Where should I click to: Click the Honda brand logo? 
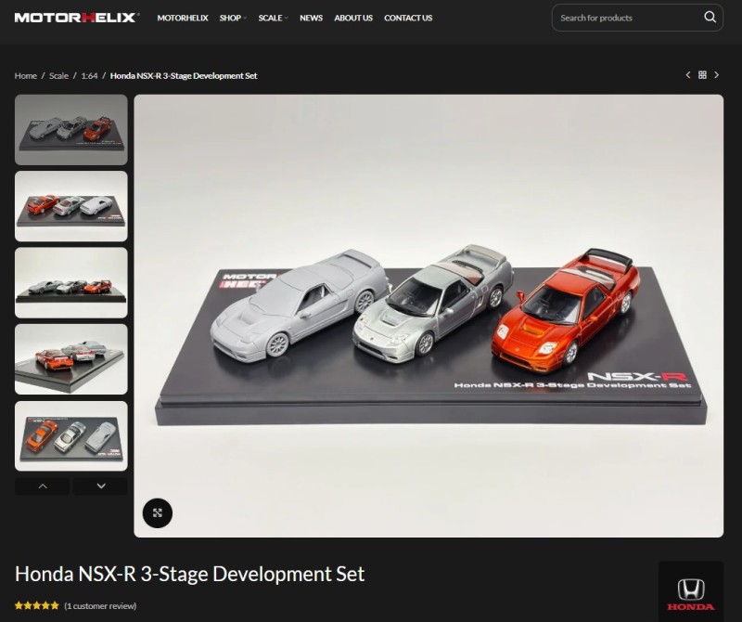(x=690, y=592)
